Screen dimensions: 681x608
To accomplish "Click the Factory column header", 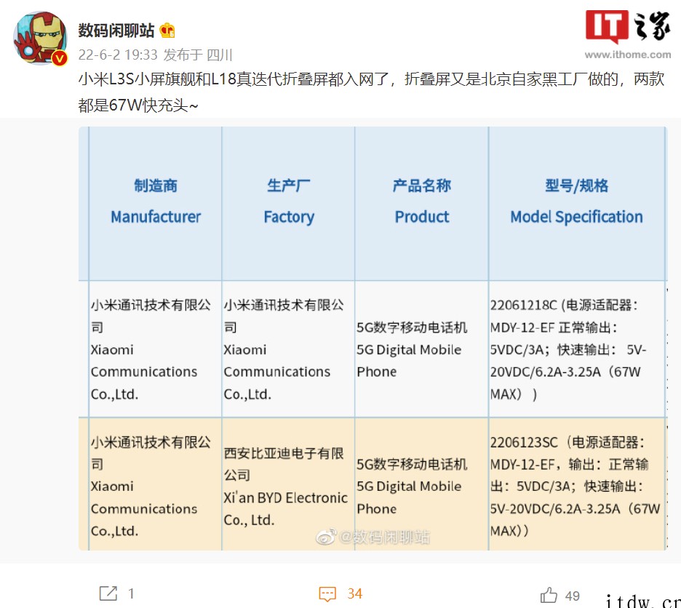I will pyautogui.click(x=288, y=204).
